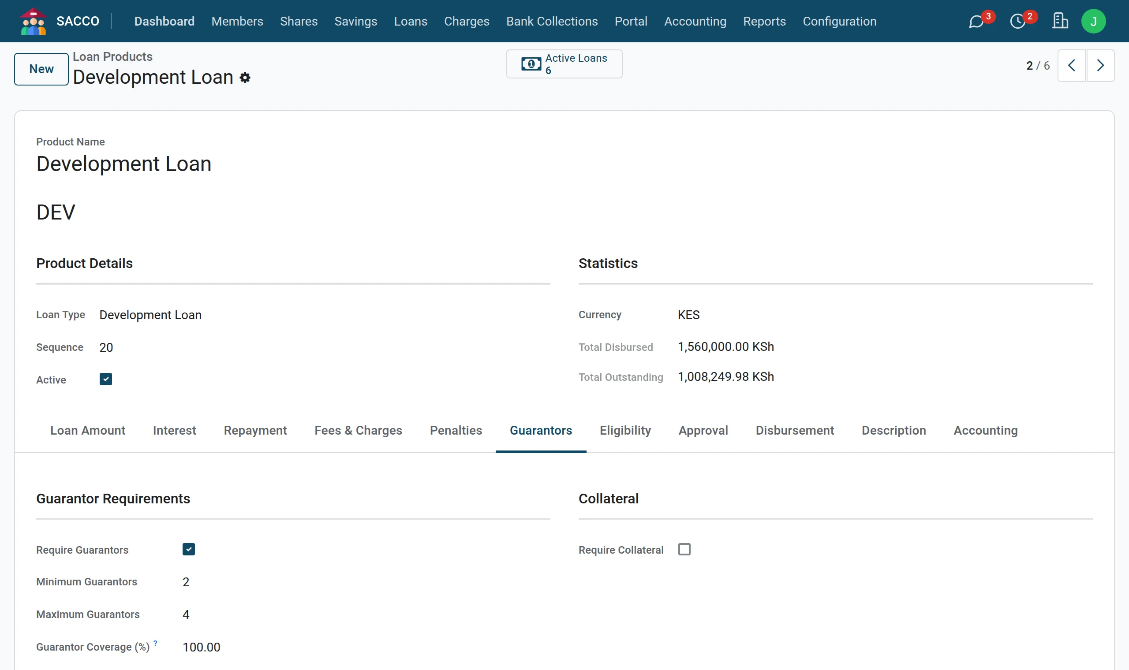Viewport: 1129px width, 670px height.
Task: Click the gear icon beside Development Loan
Action: coord(245,78)
